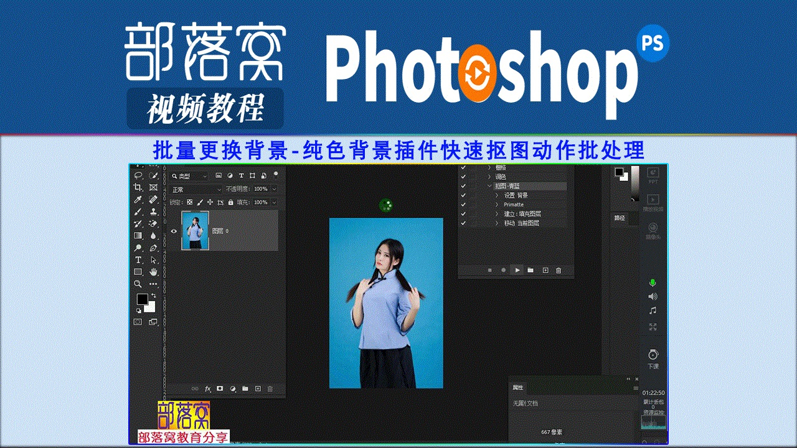Toggle the 调色 action checkmark

coord(463,177)
